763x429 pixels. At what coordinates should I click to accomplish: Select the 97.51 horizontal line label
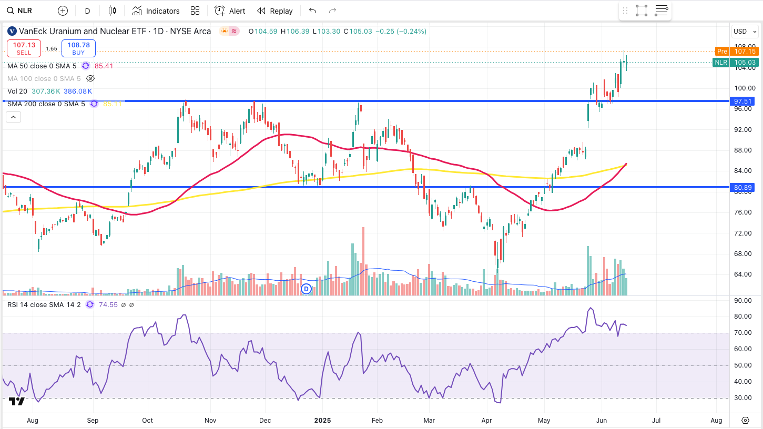[x=742, y=101]
